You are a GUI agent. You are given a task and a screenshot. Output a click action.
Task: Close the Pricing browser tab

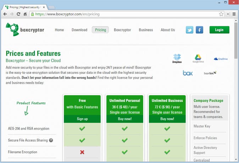(x=44, y=7)
